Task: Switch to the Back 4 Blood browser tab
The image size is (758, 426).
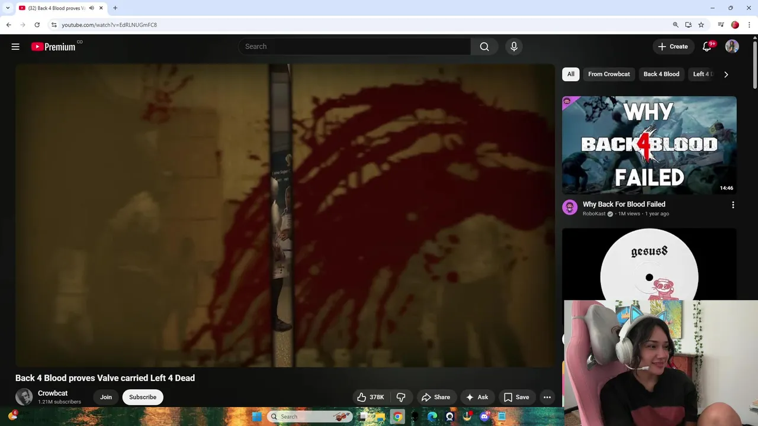Action: point(57,8)
